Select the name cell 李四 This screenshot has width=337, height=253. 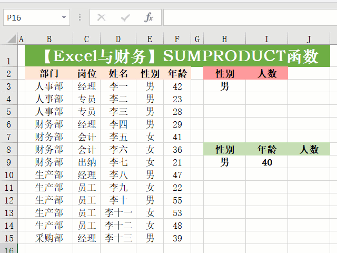click(118, 124)
